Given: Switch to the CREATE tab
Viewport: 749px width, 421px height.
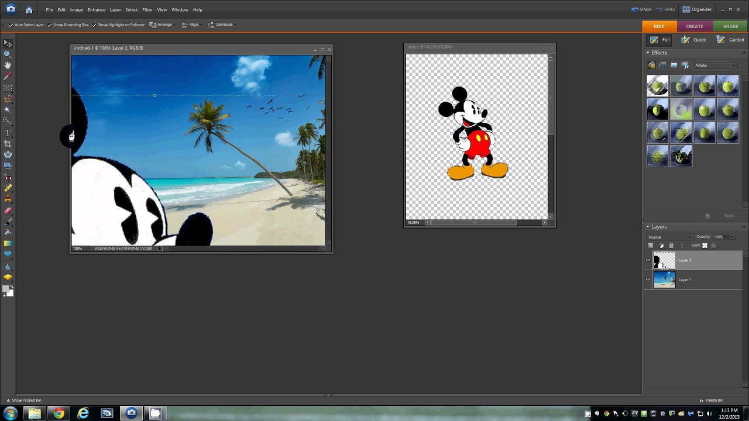Looking at the screenshot, I should (695, 26).
